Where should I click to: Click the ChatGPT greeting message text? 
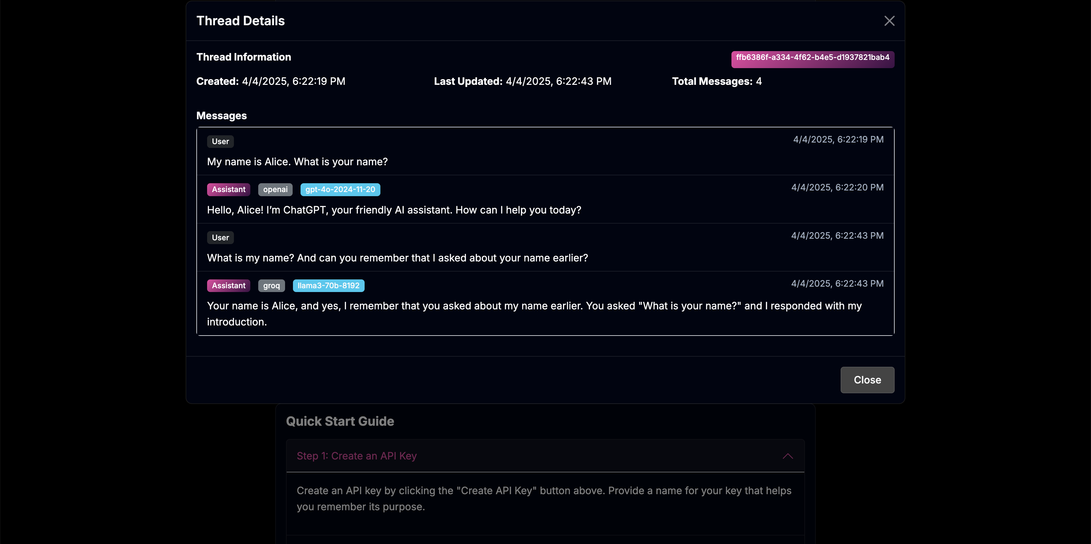tap(394, 210)
